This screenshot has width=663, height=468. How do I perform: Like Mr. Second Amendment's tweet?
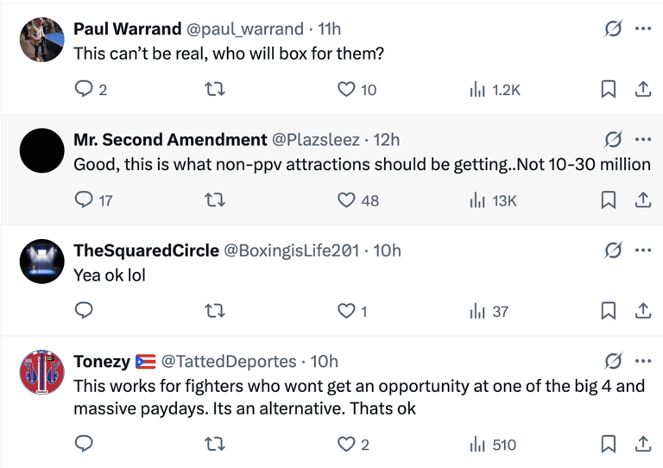346,199
